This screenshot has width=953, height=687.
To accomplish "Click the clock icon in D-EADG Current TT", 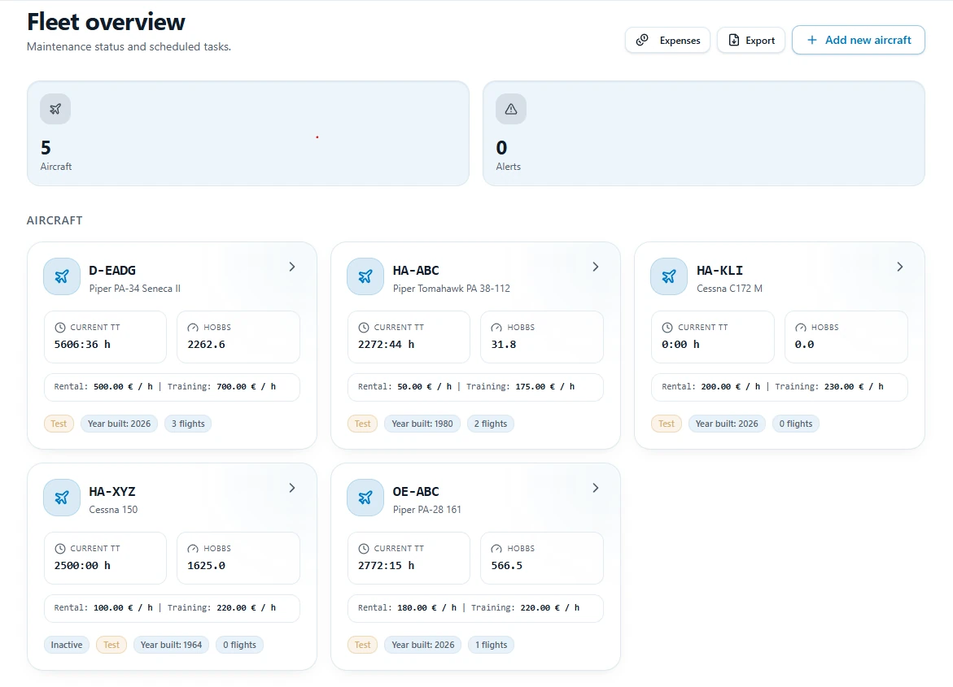I will click(x=60, y=328).
